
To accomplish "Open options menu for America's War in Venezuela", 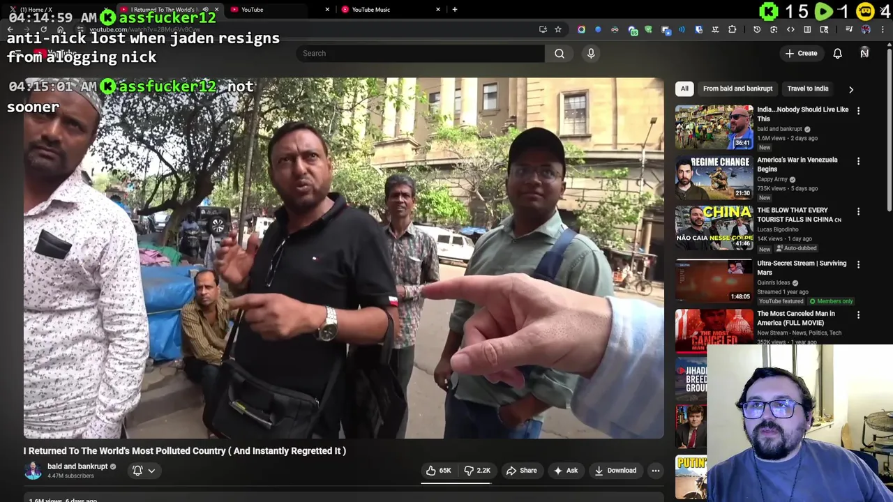I will pos(858,161).
